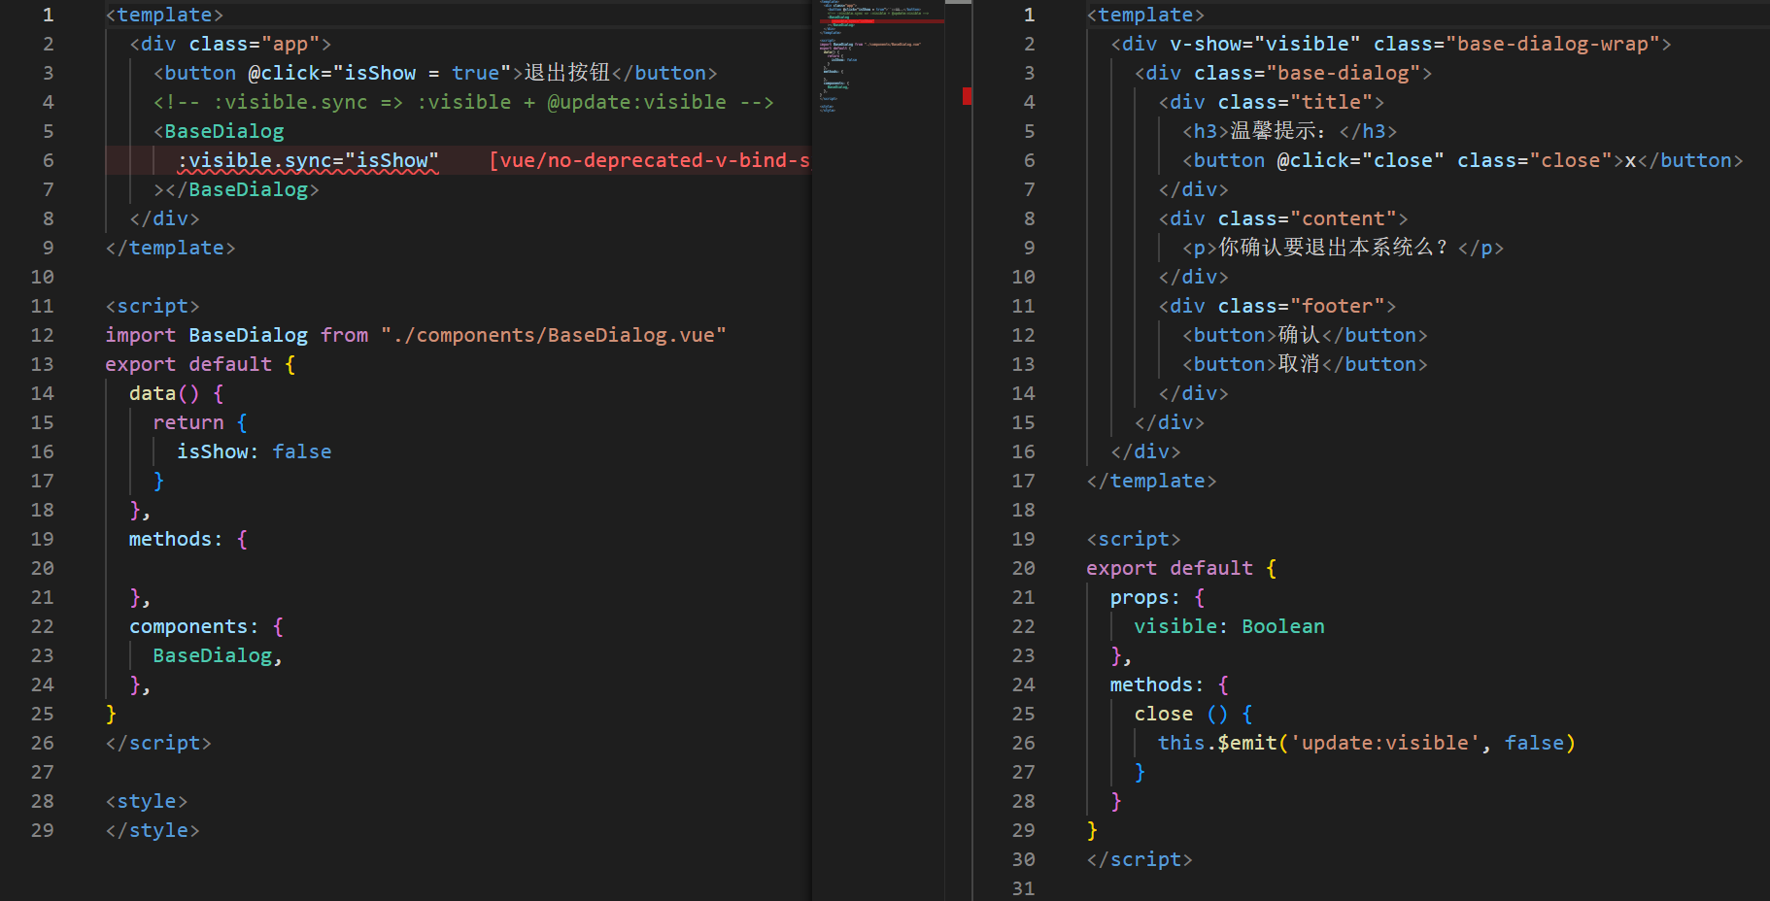1770x901 pixels.
Task: Click the closing ></BaseDialog> tag
Action: point(236,189)
